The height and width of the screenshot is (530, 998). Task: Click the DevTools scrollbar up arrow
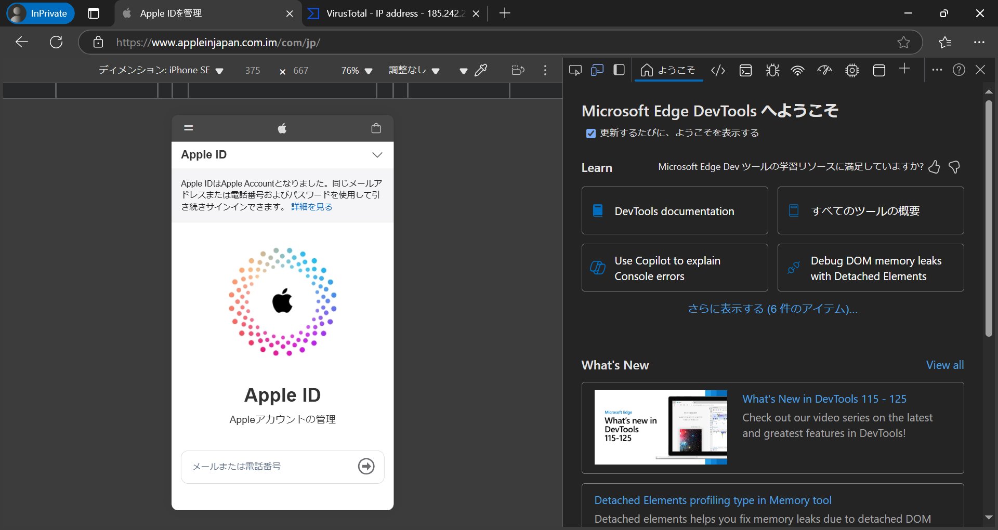click(989, 92)
